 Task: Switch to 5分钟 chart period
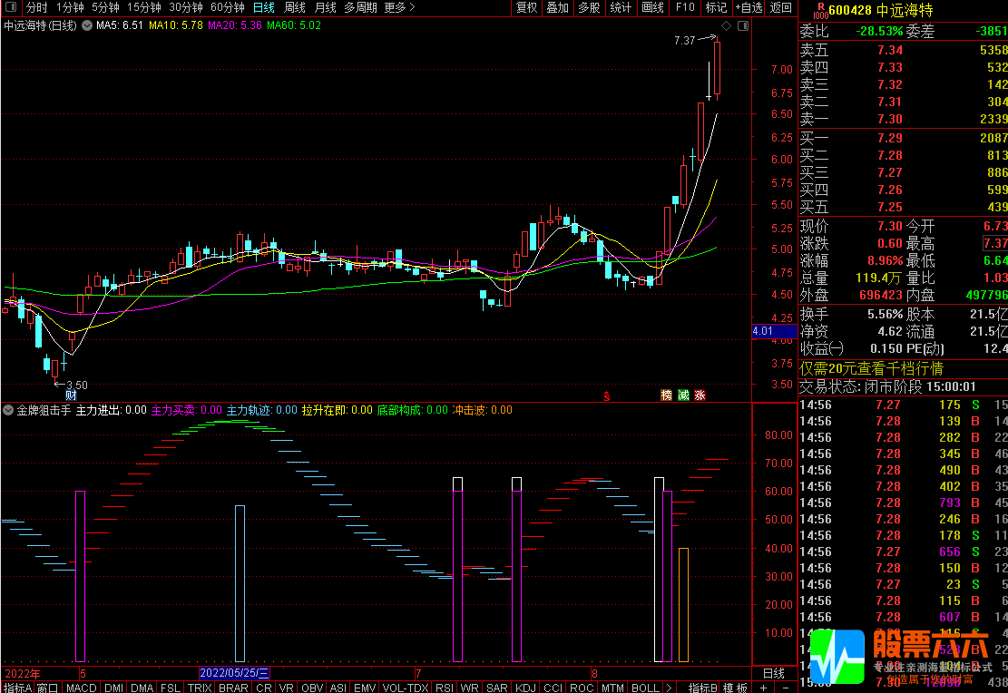105,7
